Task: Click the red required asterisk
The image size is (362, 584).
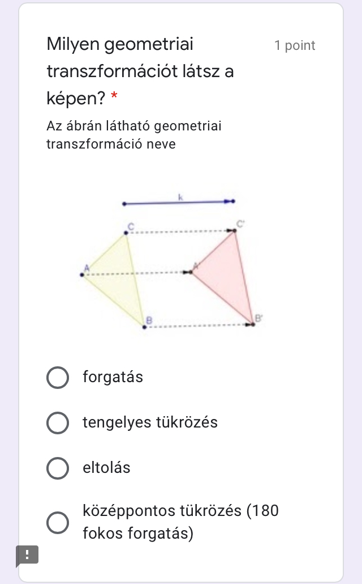Action: 114,99
